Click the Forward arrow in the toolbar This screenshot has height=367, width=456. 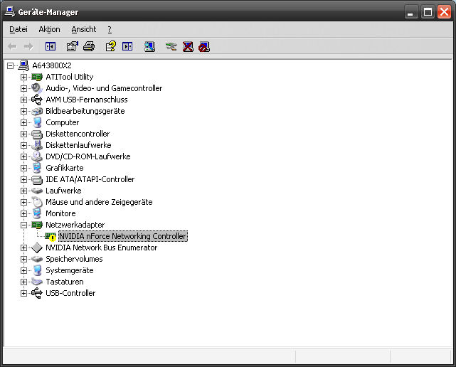(x=28, y=46)
